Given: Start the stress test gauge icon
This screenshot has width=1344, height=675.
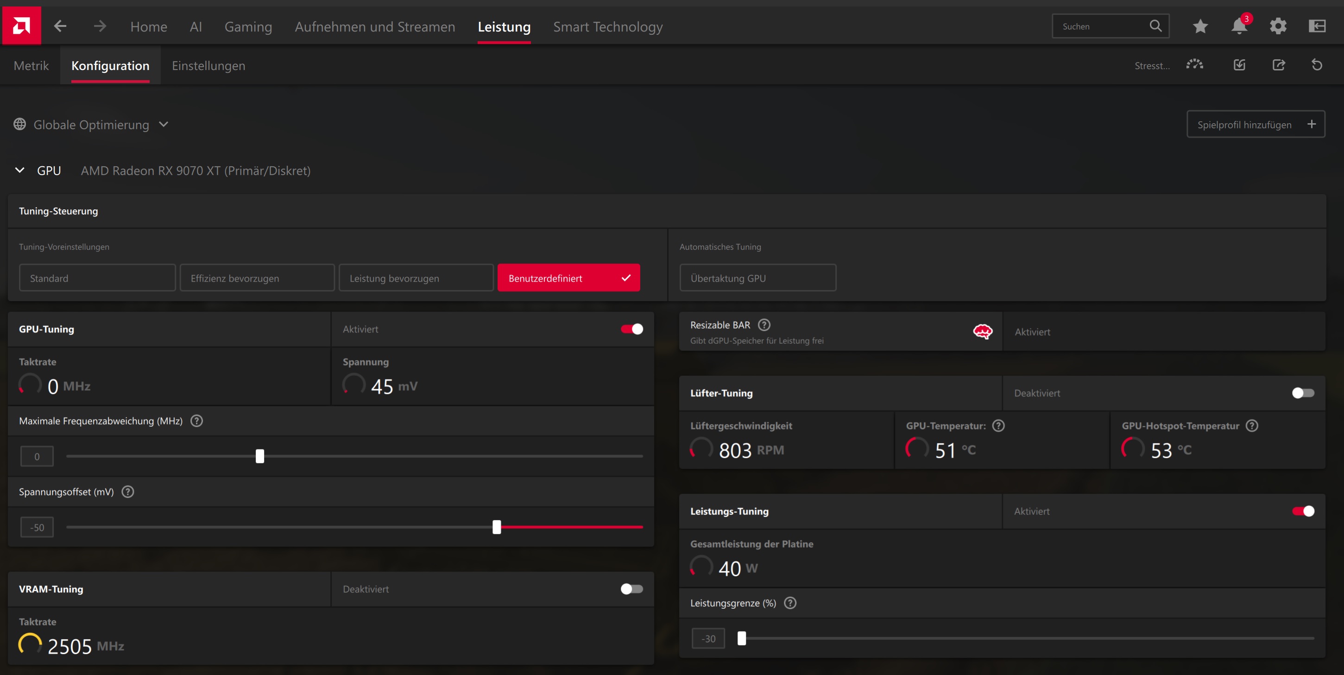Looking at the screenshot, I should [x=1195, y=65].
